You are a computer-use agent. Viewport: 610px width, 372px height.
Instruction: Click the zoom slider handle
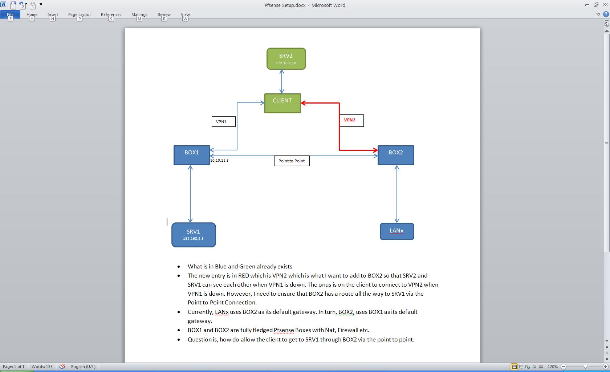[x=585, y=367]
